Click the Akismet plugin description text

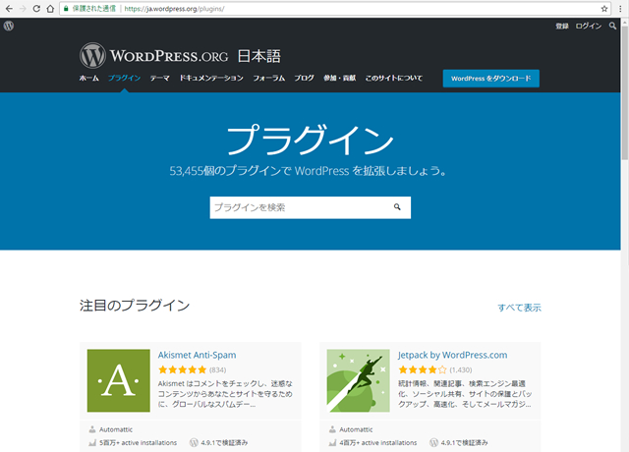tap(225, 394)
